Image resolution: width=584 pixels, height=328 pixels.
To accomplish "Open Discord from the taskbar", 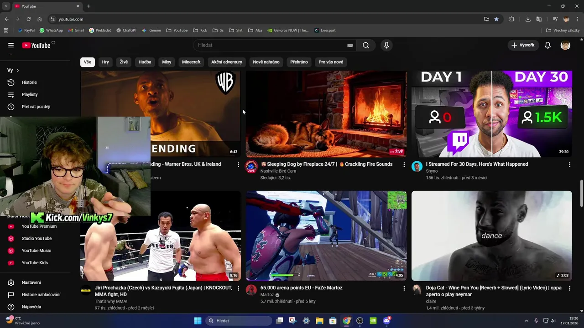I will pyautogui.click(x=387, y=321).
